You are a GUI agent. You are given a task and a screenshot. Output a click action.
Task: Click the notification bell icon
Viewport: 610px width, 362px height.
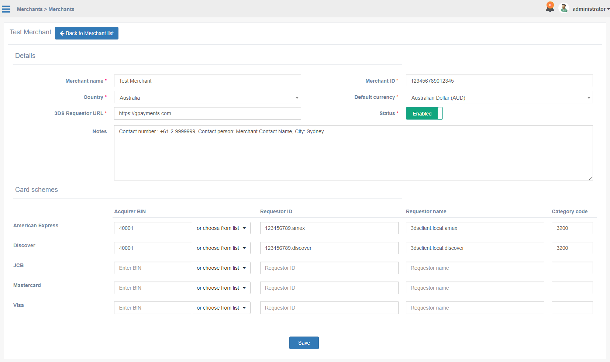point(549,8)
